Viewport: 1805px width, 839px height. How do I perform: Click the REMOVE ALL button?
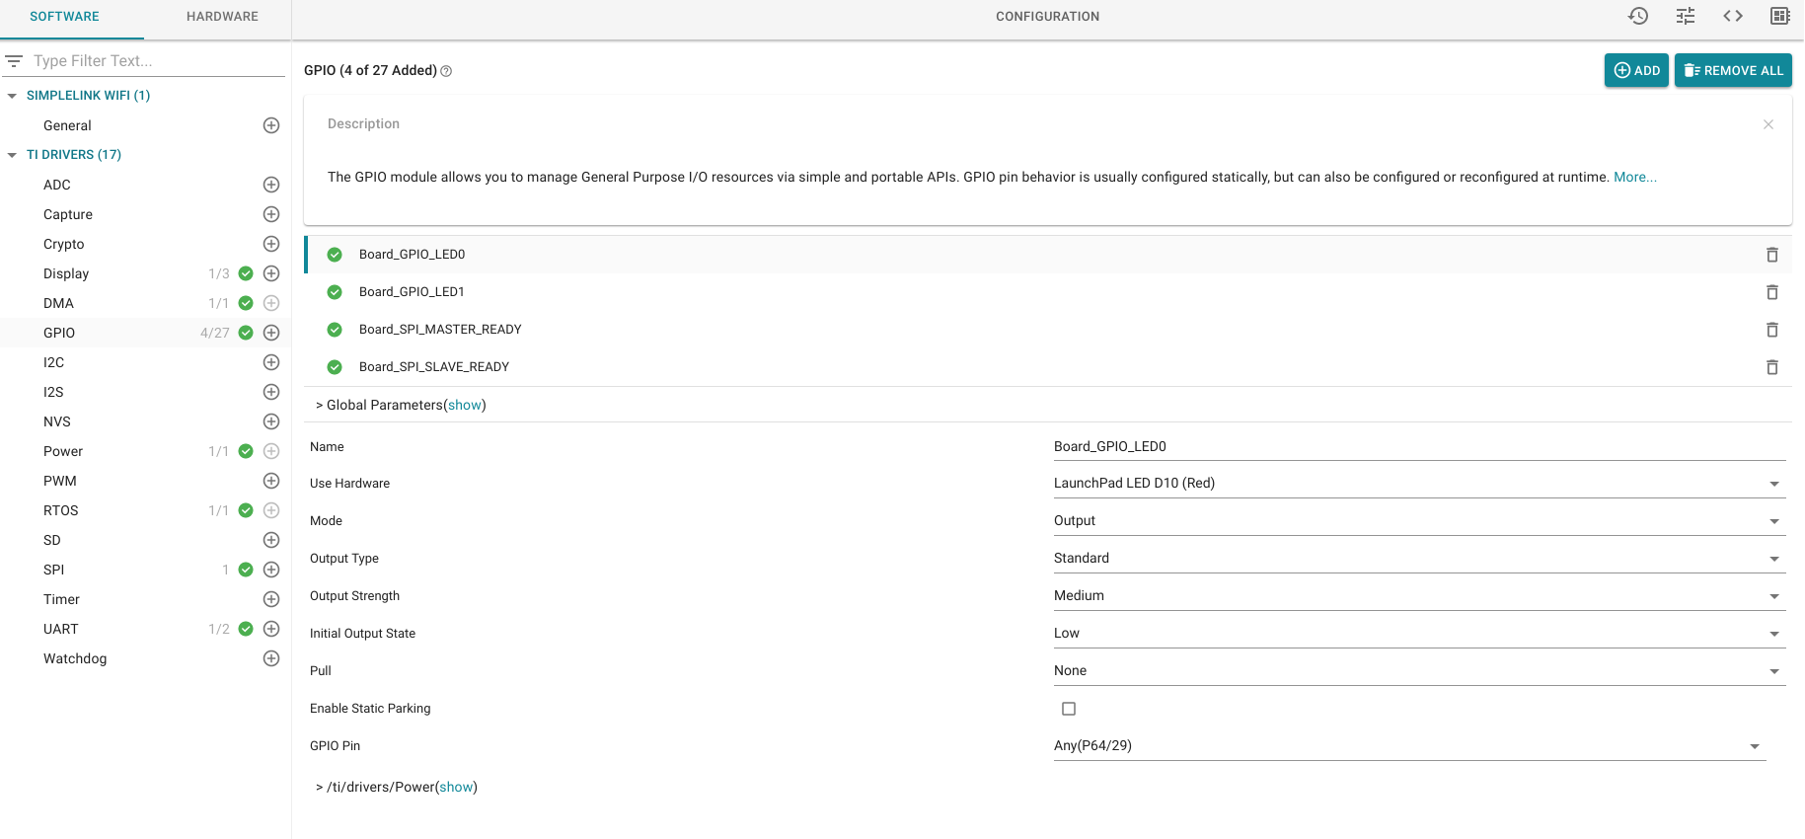pyautogui.click(x=1733, y=70)
